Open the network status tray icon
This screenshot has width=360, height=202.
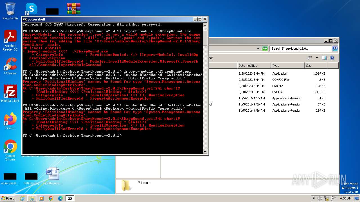pos(326,198)
